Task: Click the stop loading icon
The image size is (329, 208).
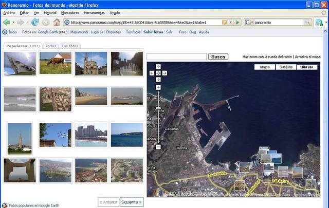Action: [x=46, y=22]
